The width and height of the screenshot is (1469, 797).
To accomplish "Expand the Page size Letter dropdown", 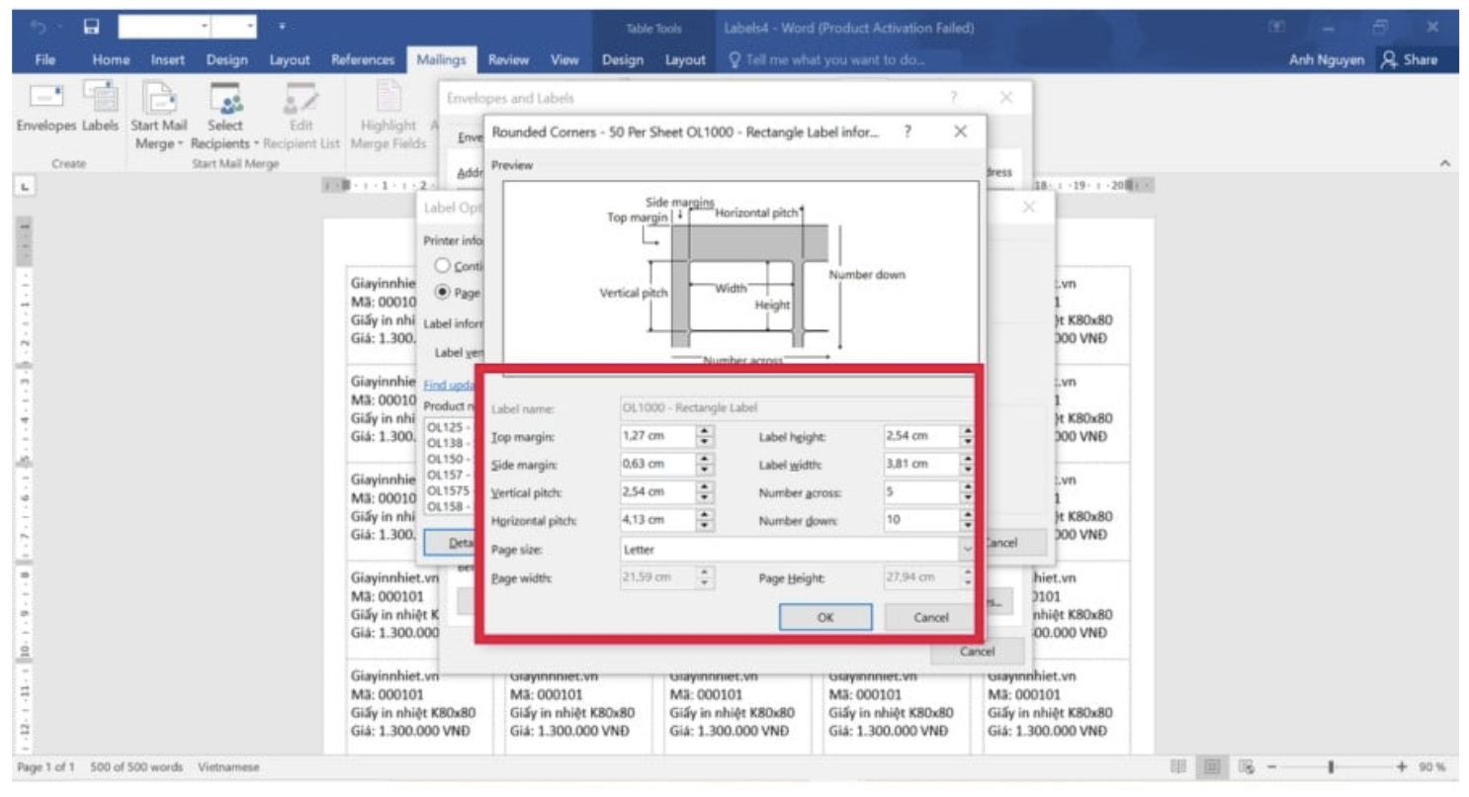I will tap(965, 549).
